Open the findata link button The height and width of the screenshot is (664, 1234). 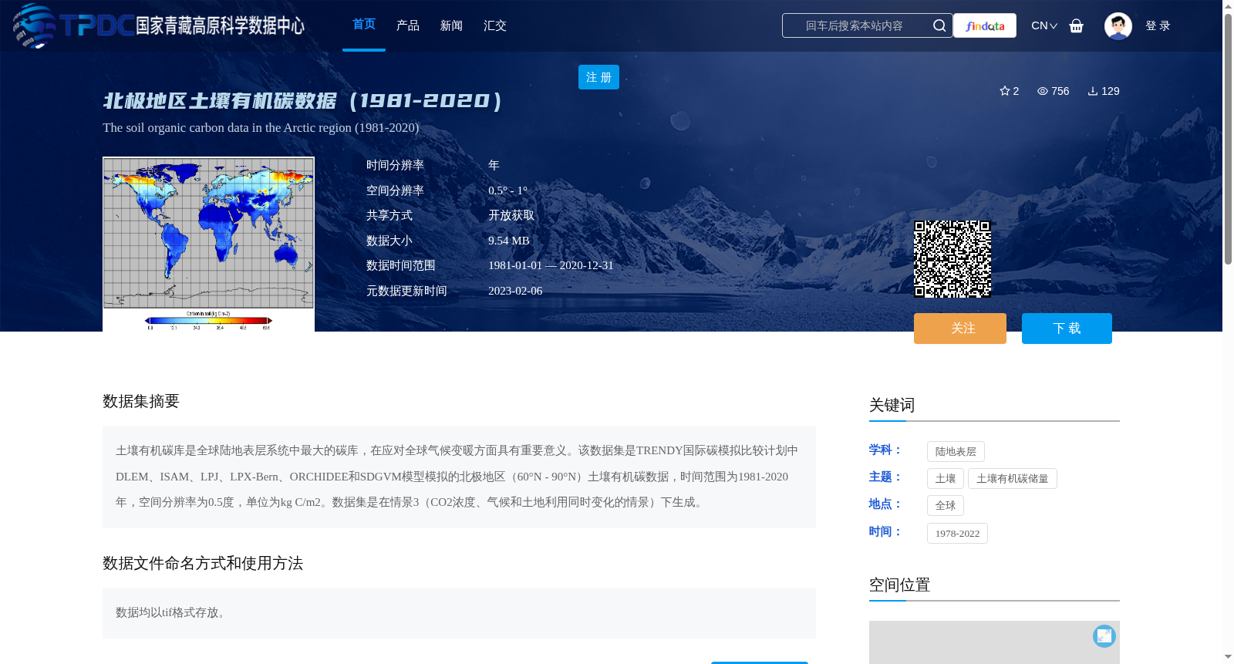(x=985, y=25)
